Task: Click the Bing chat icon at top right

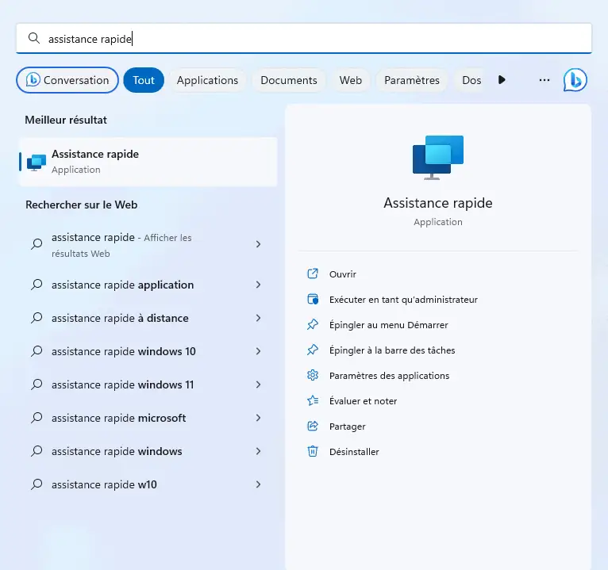Action: (575, 80)
